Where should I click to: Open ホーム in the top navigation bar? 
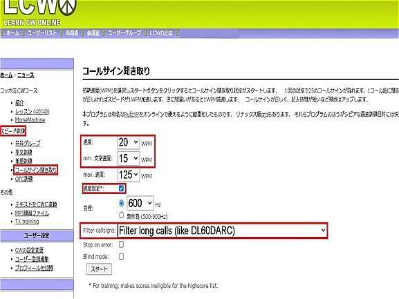tap(12, 33)
